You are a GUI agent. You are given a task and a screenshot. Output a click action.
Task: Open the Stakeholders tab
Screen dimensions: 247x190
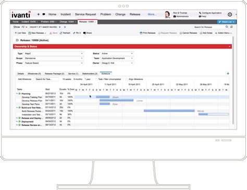click(90, 74)
